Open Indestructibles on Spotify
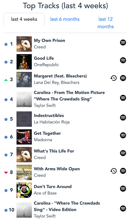Viewport: 131px width, 220px height. coord(123,118)
